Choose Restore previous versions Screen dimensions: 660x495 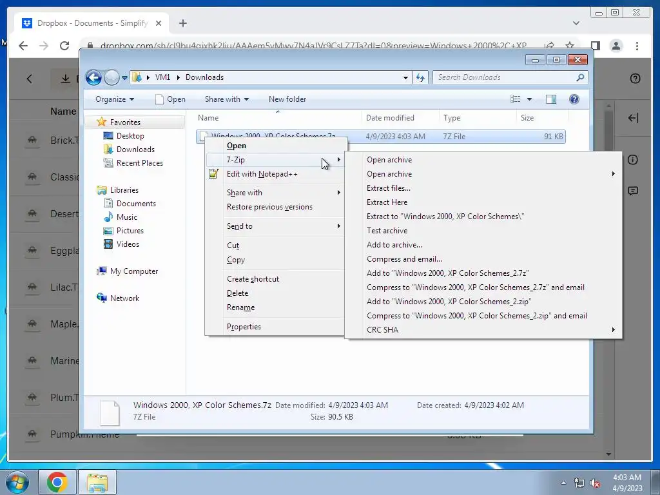(275, 207)
